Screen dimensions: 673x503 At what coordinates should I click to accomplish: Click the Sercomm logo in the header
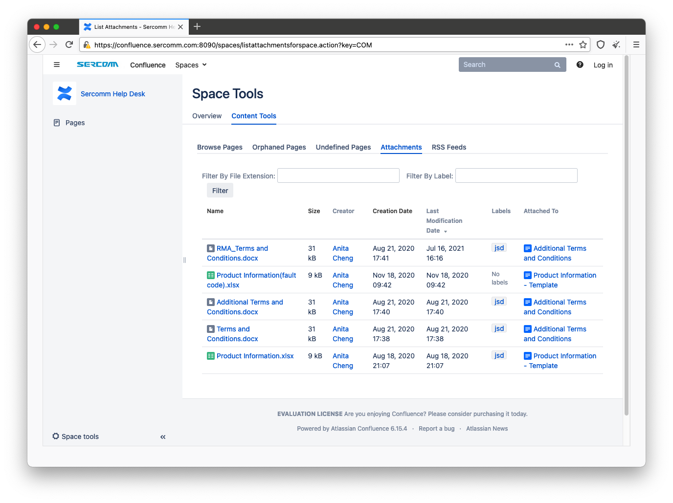pyautogui.click(x=97, y=65)
